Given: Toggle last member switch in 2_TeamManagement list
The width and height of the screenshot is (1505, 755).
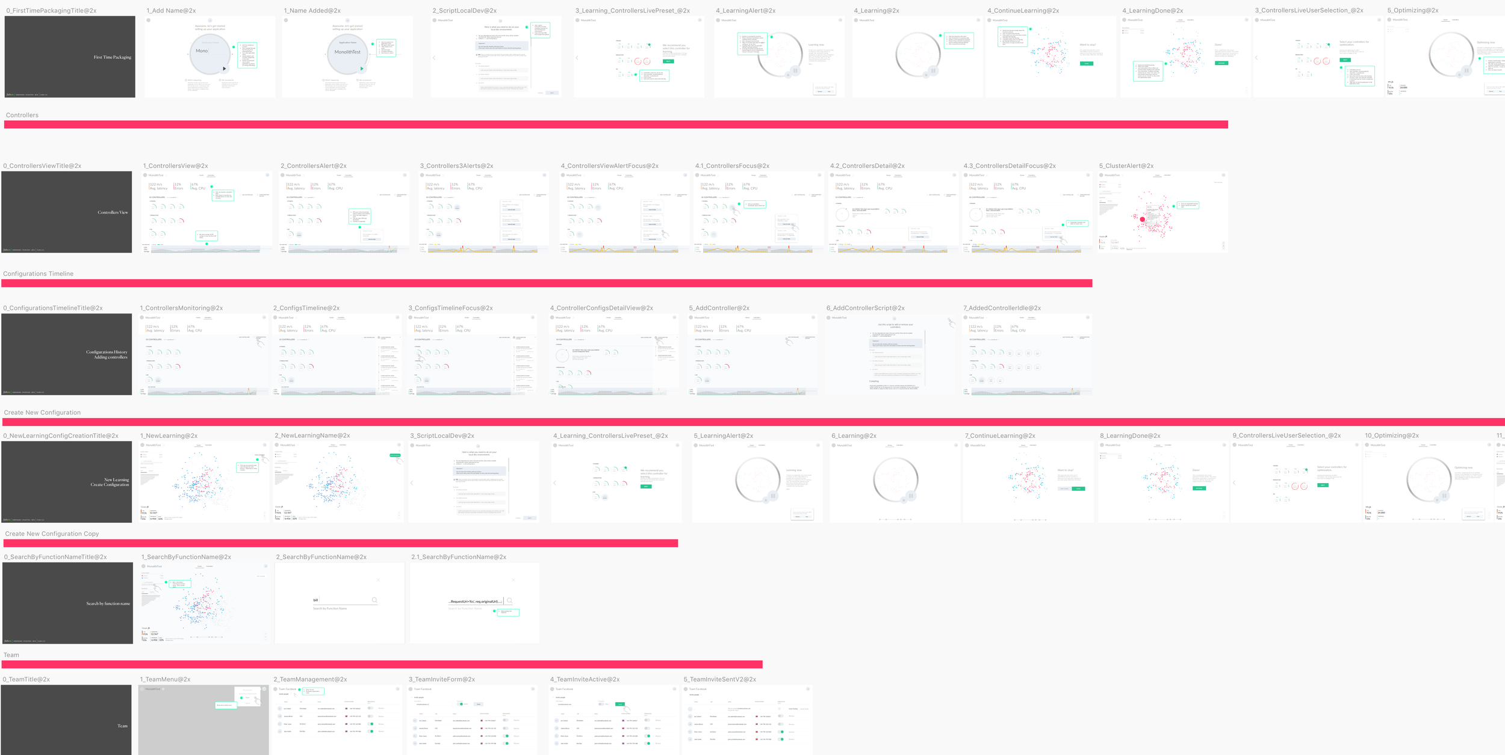Looking at the screenshot, I should 371,732.
